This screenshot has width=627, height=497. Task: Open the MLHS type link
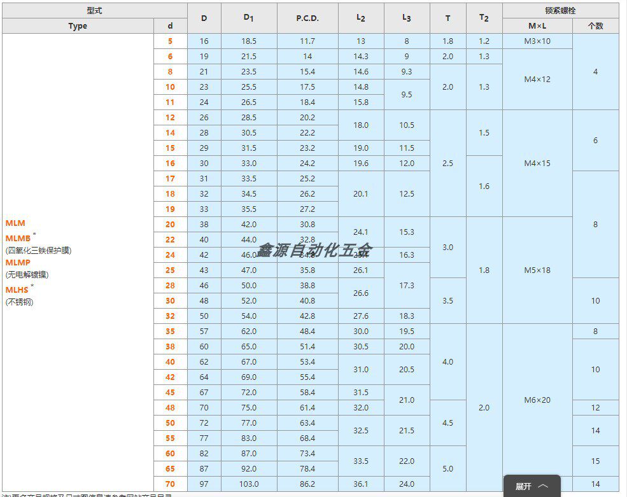coord(17,290)
